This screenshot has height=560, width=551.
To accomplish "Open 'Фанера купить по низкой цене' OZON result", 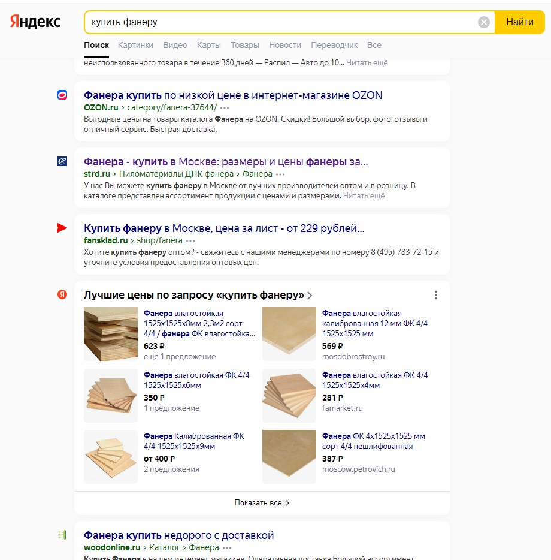I will point(233,95).
